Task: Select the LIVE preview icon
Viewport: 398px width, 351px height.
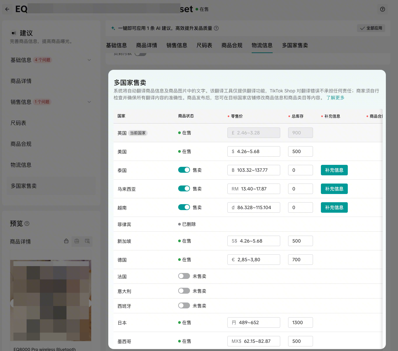Action: (x=77, y=241)
